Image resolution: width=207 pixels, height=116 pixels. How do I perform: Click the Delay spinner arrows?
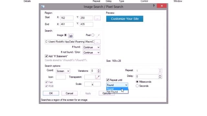[x=160, y=77]
